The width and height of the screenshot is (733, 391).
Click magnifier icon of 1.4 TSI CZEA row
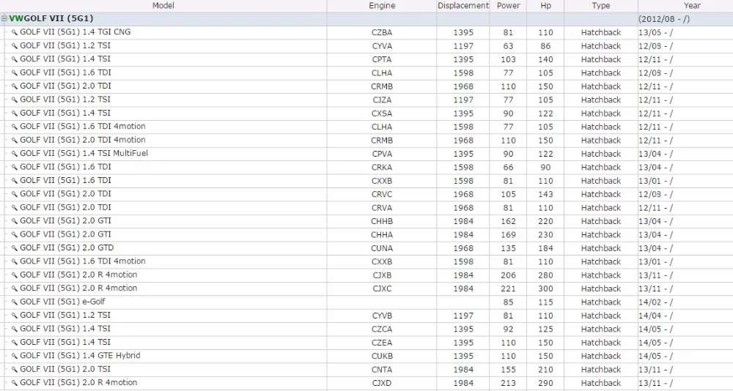pos(15,343)
